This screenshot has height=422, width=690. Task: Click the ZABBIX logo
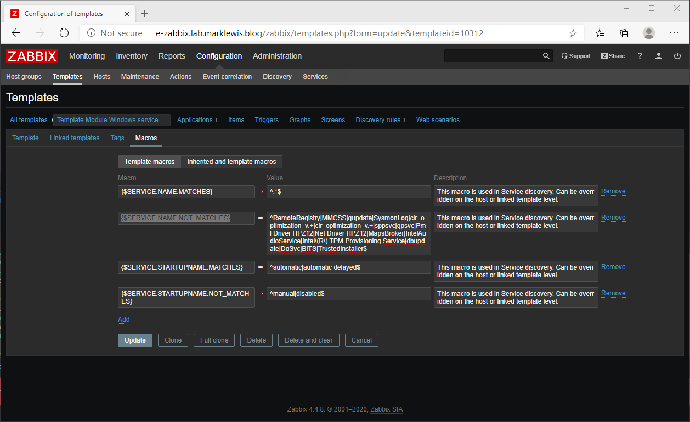pos(31,56)
